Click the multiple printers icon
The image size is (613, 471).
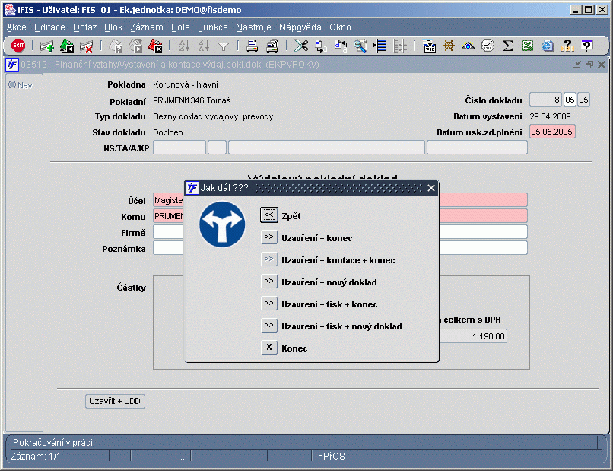pos(272,46)
